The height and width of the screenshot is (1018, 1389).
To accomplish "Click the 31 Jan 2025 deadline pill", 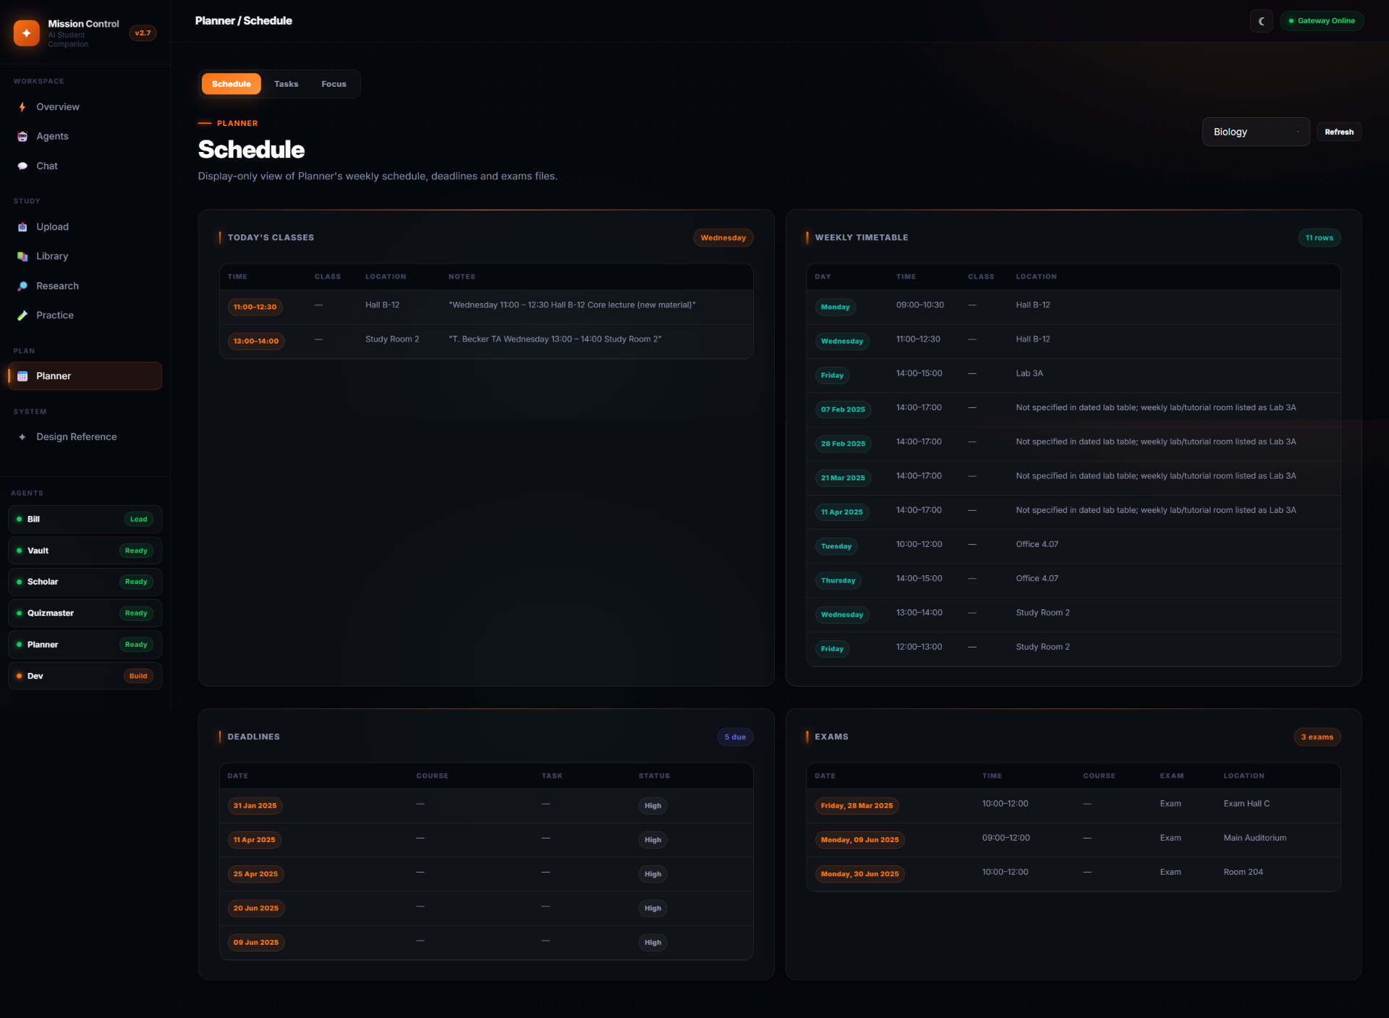I will tap(255, 806).
